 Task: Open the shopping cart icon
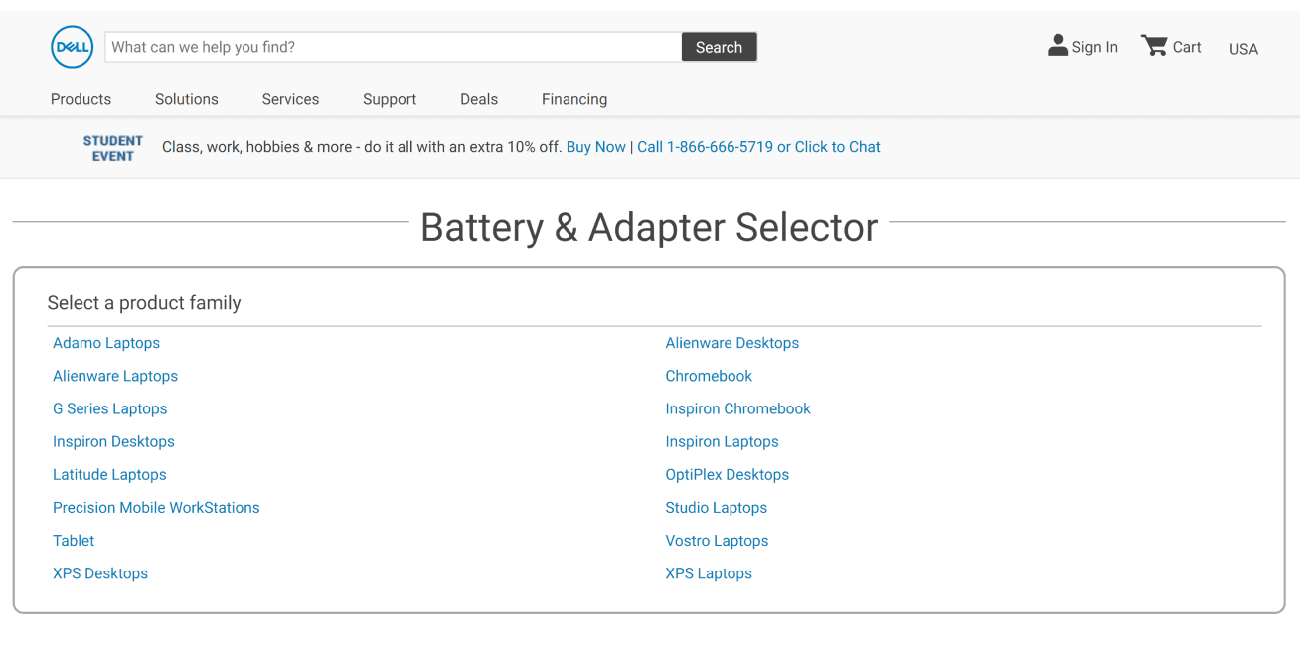coord(1154,46)
